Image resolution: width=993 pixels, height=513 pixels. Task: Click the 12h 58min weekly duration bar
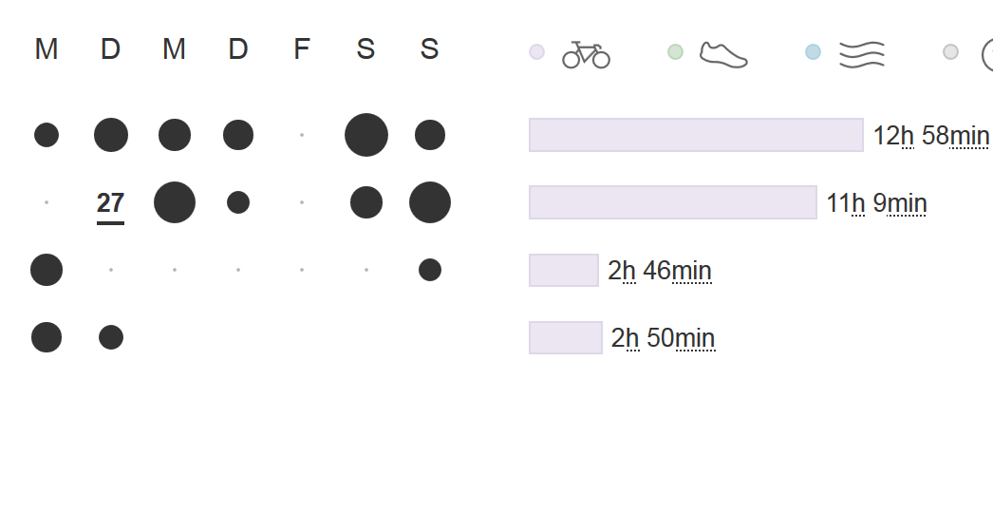click(695, 135)
